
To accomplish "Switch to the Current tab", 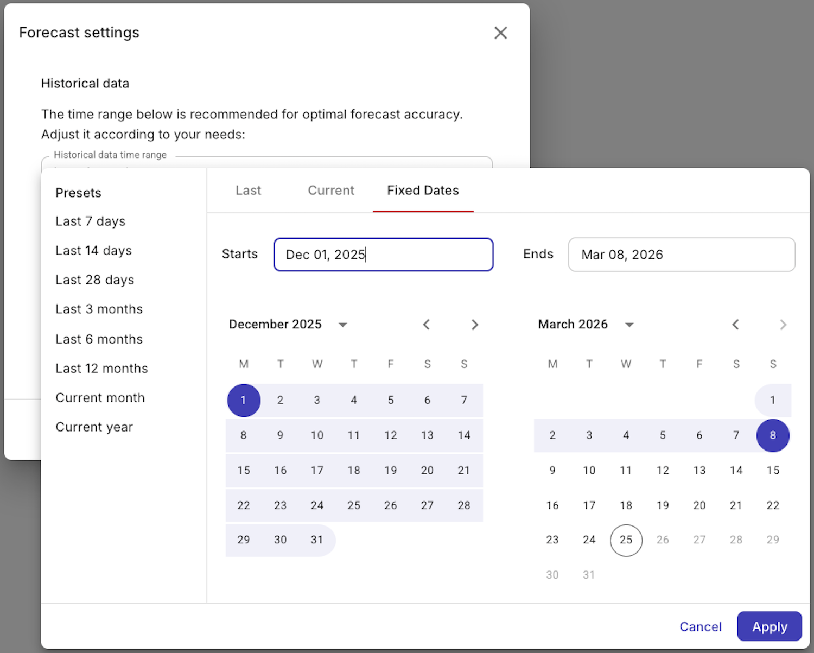I will [331, 191].
